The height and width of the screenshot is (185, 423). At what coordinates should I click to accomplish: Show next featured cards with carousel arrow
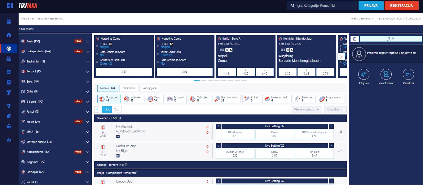click(x=341, y=57)
